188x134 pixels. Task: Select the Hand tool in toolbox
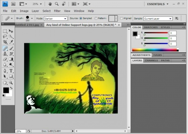5,83
